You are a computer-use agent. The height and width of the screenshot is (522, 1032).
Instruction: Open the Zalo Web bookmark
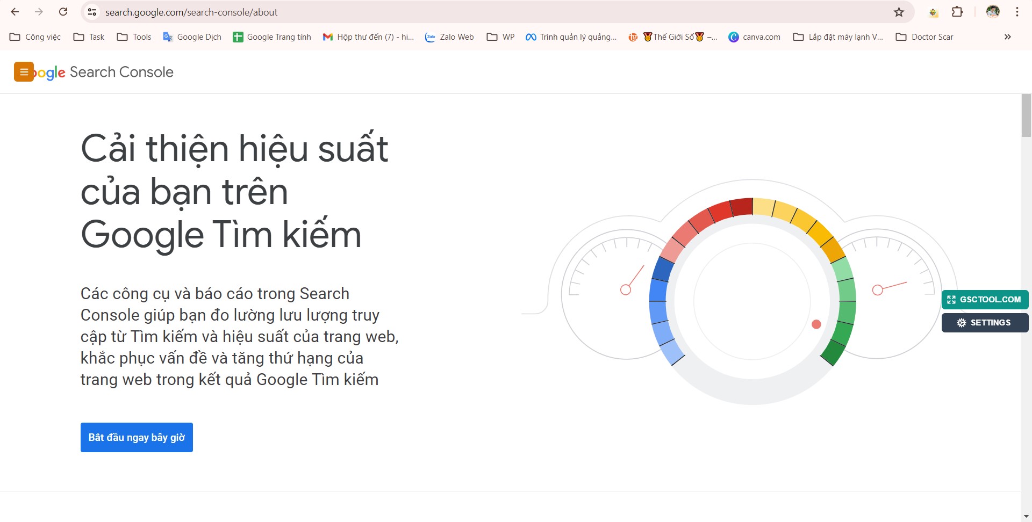[x=449, y=37]
